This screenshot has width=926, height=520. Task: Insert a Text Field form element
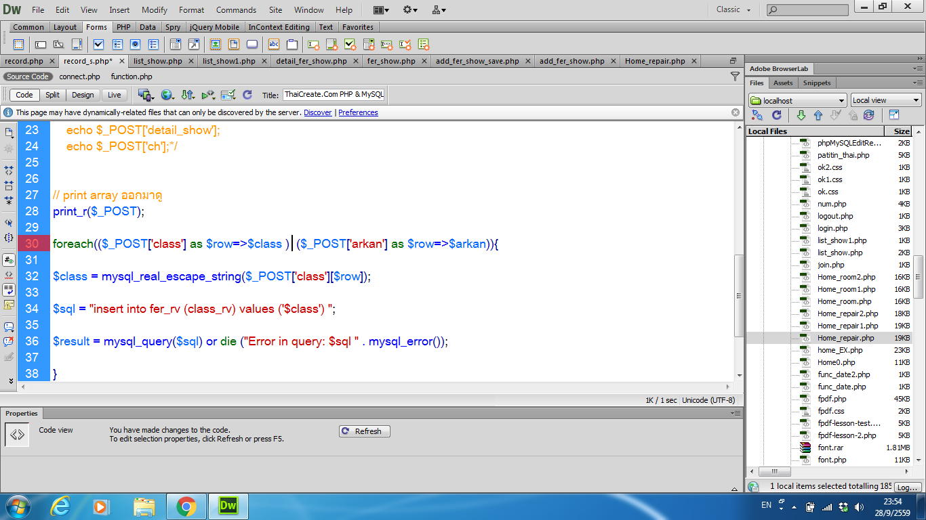tap(41, 45)
